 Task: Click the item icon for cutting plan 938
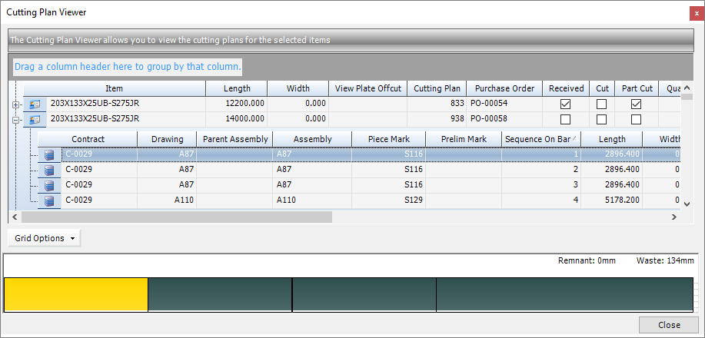coord(35,119)
